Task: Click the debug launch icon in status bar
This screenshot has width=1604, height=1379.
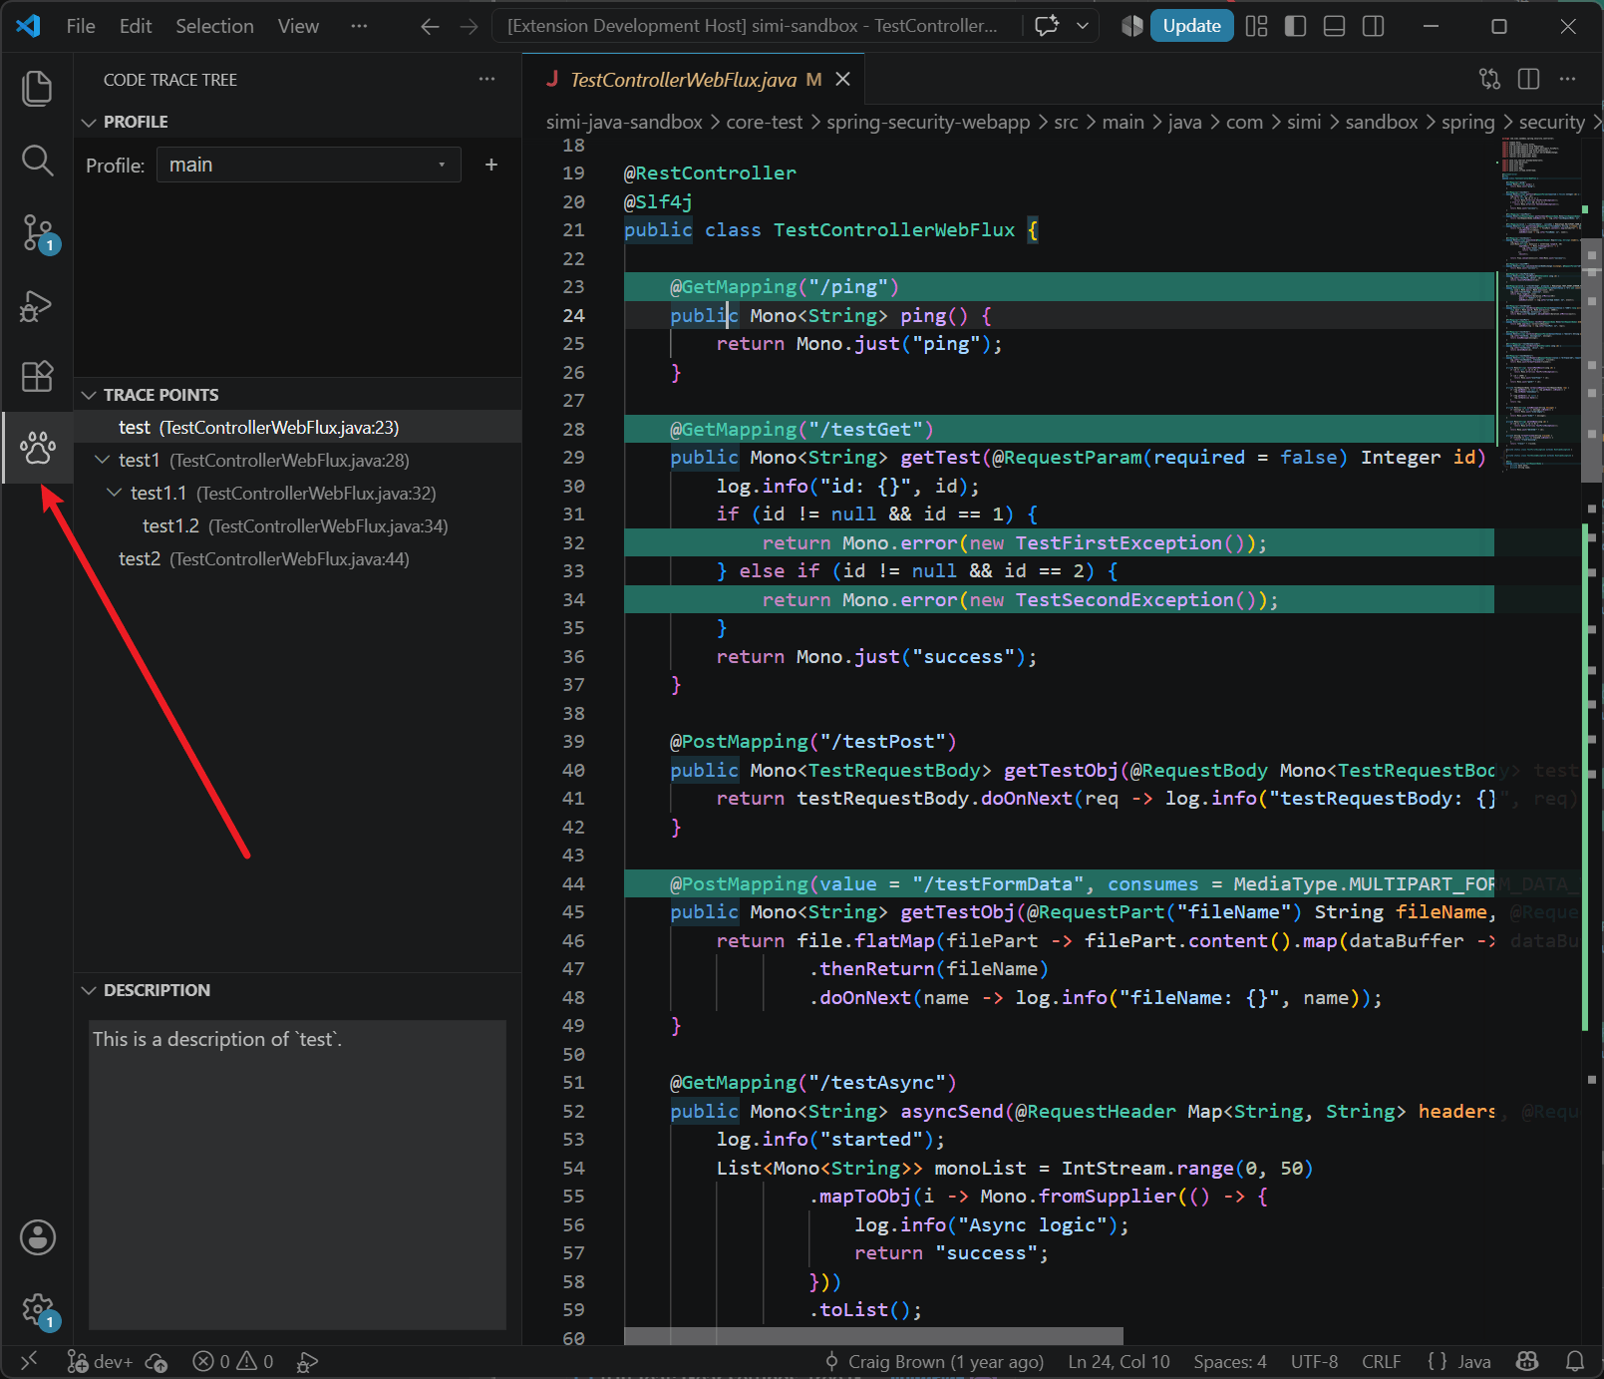Action: click(307, 1361)
